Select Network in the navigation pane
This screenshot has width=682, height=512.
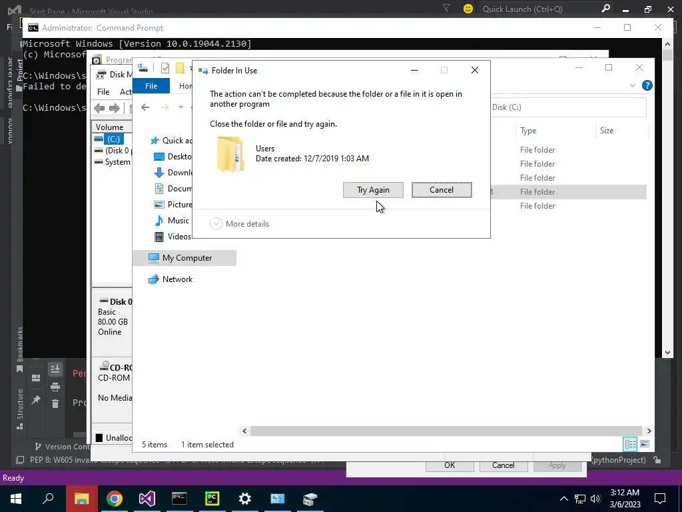170,279
